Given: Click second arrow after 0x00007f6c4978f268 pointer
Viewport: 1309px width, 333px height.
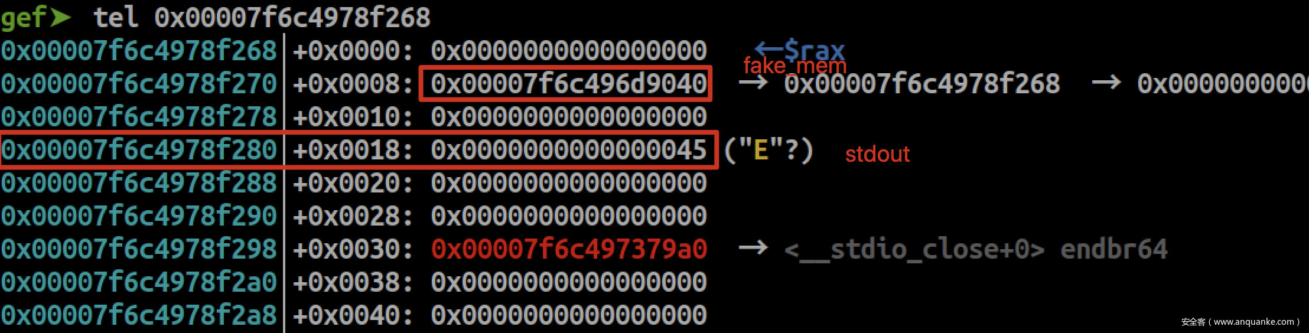Looking at the screenshot, I should 1106,83.
